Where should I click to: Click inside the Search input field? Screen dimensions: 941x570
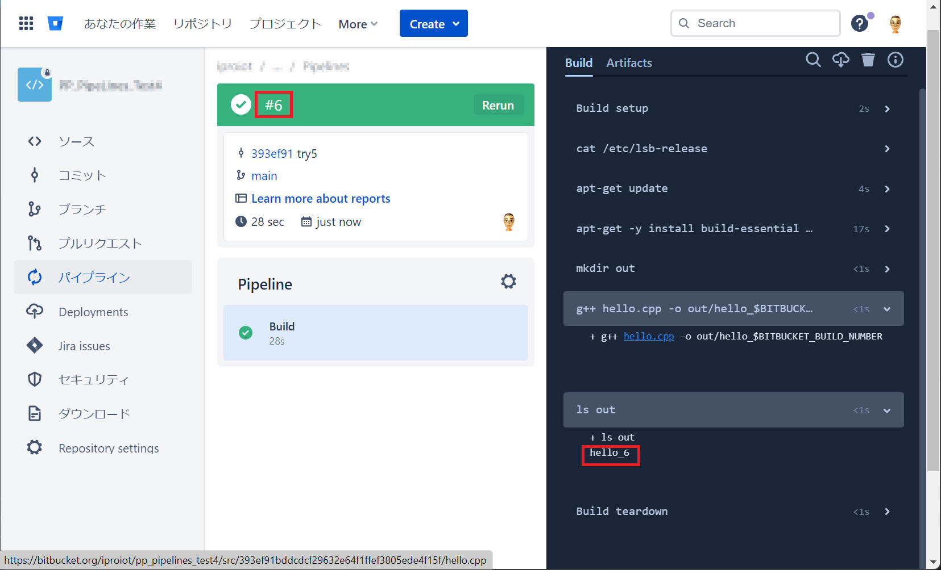coord(755,23)
